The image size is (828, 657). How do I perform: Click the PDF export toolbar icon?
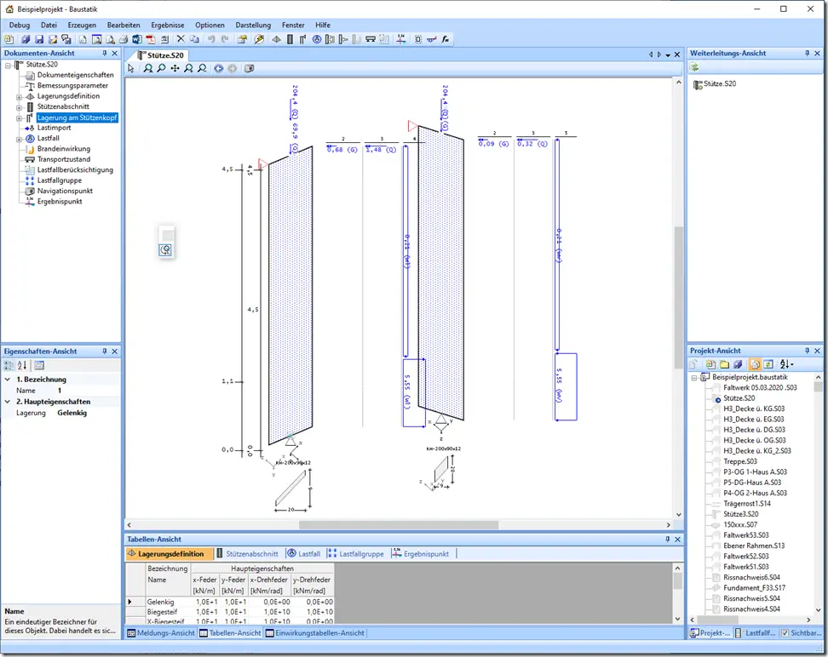(x=151, y=39)
